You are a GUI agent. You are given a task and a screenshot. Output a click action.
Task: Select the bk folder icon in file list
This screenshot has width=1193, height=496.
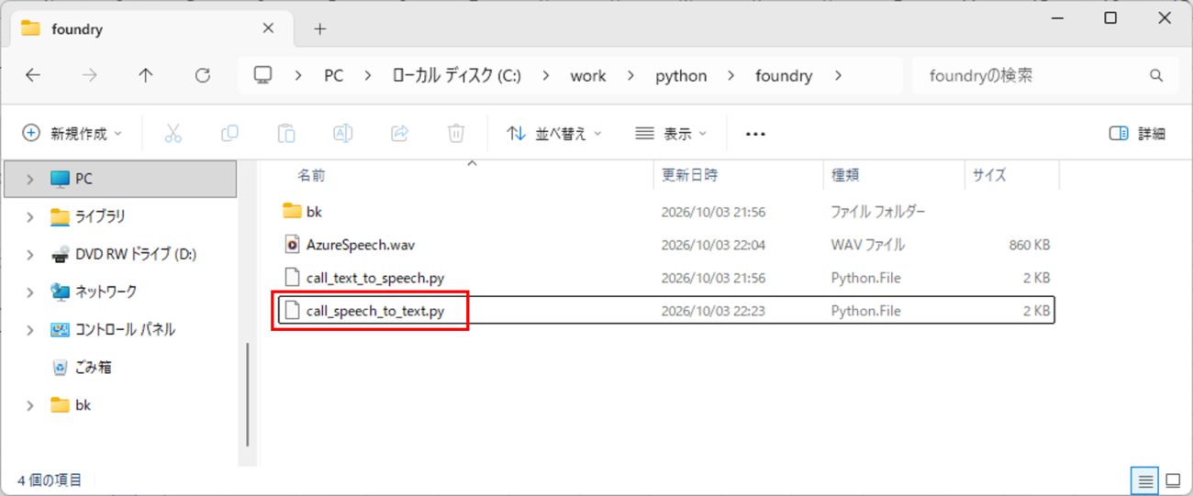[292, 211]
